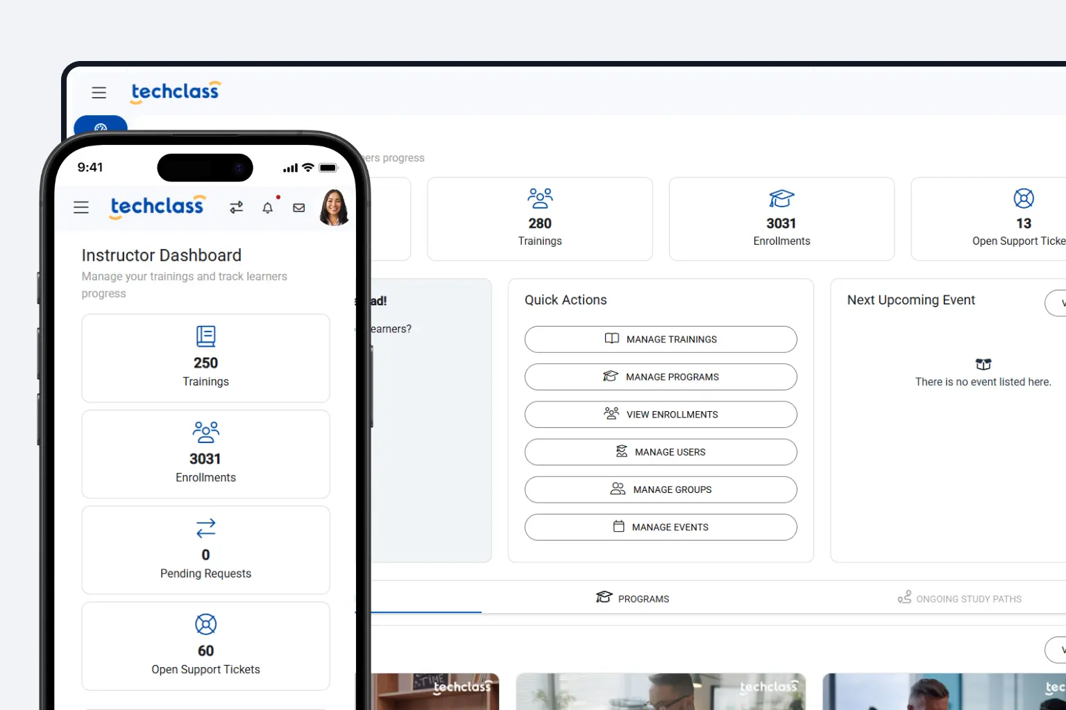Viewport: 1066px width, 710px height.
Task: Click the users icon inside Manage Users
Action: click(x=621, y=451)
